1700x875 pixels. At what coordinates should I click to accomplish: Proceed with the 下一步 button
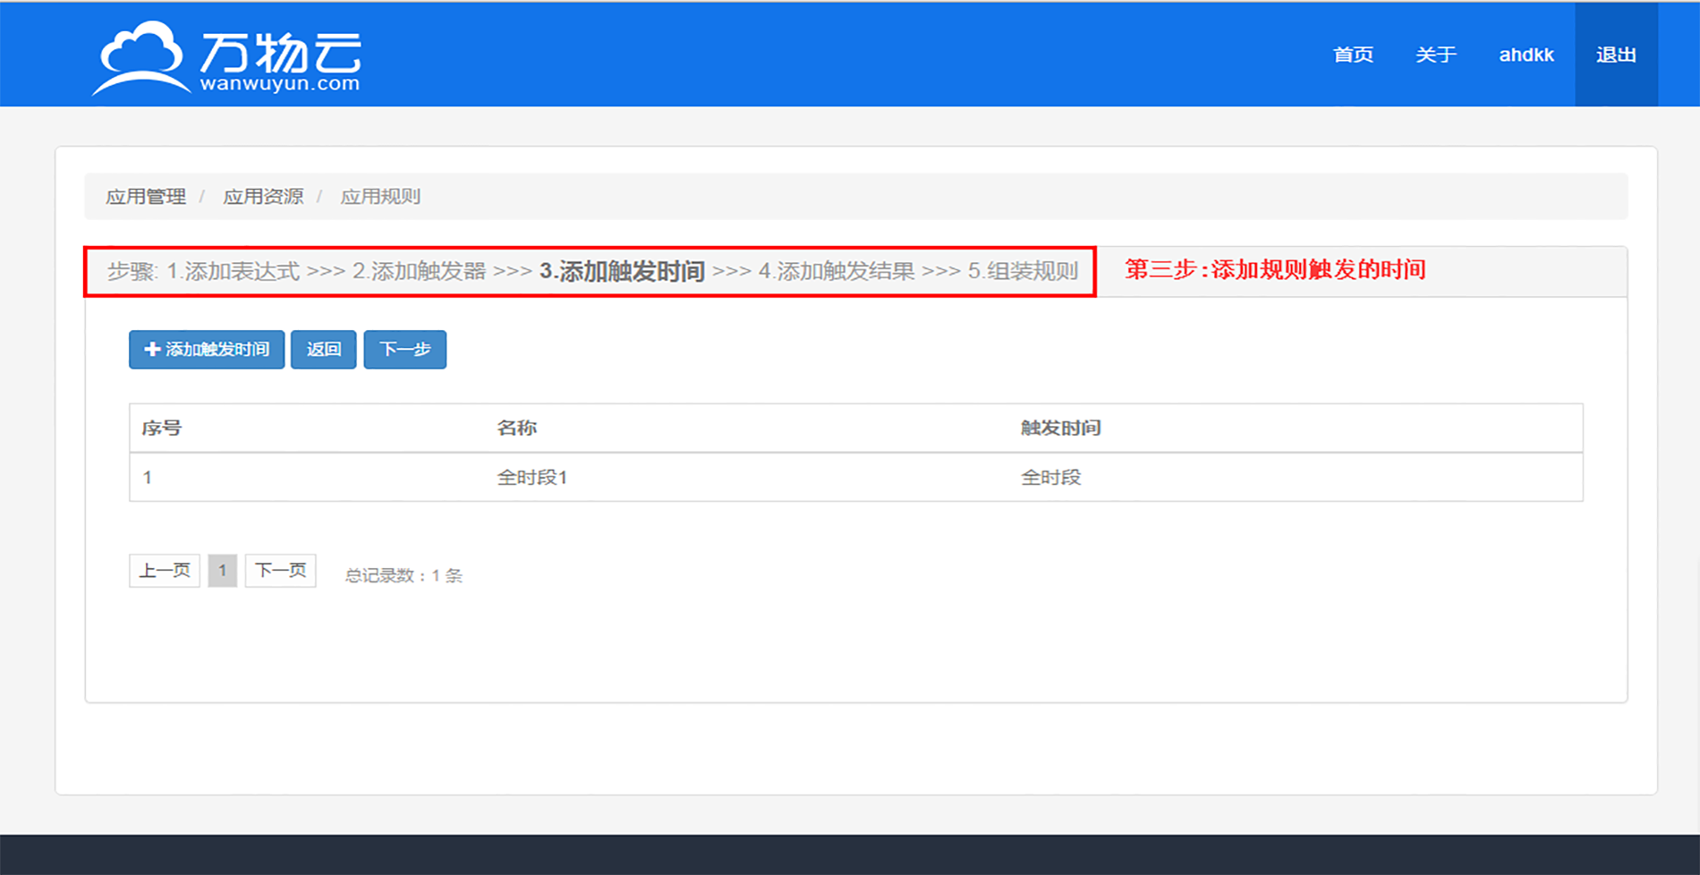404,349
